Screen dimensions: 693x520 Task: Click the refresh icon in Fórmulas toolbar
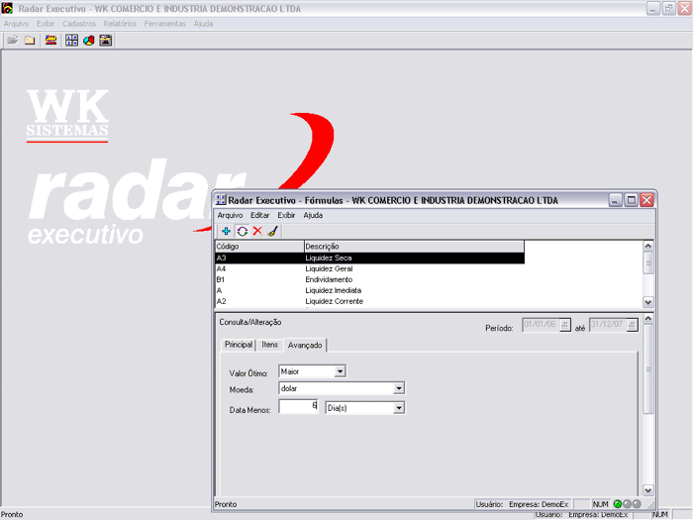point(242,231)
